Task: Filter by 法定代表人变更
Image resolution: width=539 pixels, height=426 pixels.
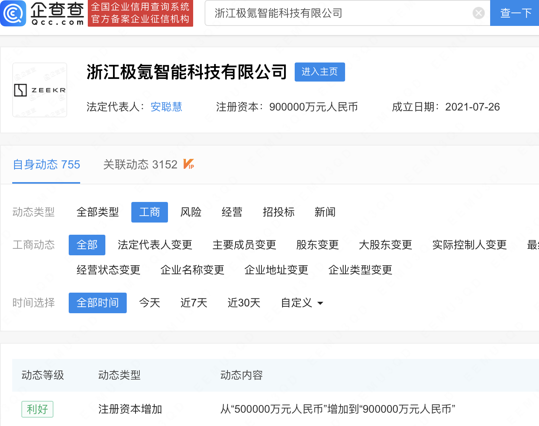Action: coord(155,245)
